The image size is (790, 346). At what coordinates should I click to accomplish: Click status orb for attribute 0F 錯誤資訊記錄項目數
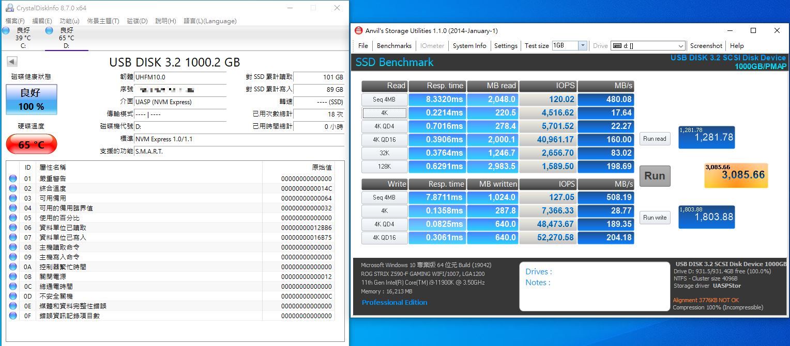[x=13, y=316]
